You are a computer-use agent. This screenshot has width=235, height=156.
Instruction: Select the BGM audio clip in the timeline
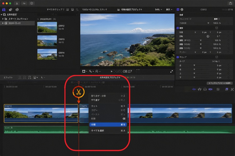pos(119,130)
